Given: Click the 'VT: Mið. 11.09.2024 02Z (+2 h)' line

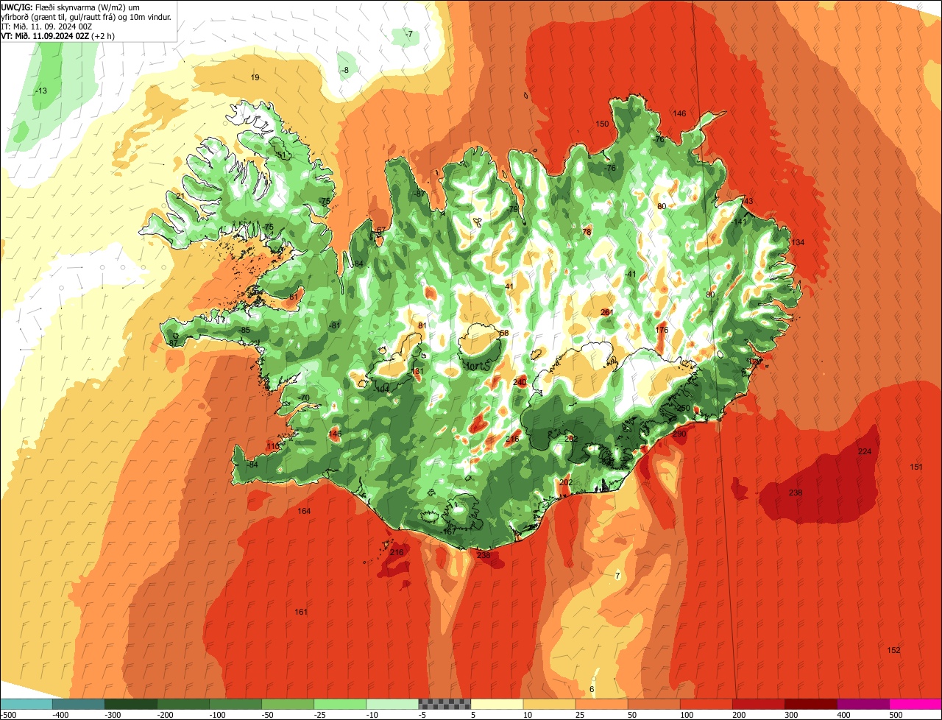Looking at the screenshot, I should (57, 35).
